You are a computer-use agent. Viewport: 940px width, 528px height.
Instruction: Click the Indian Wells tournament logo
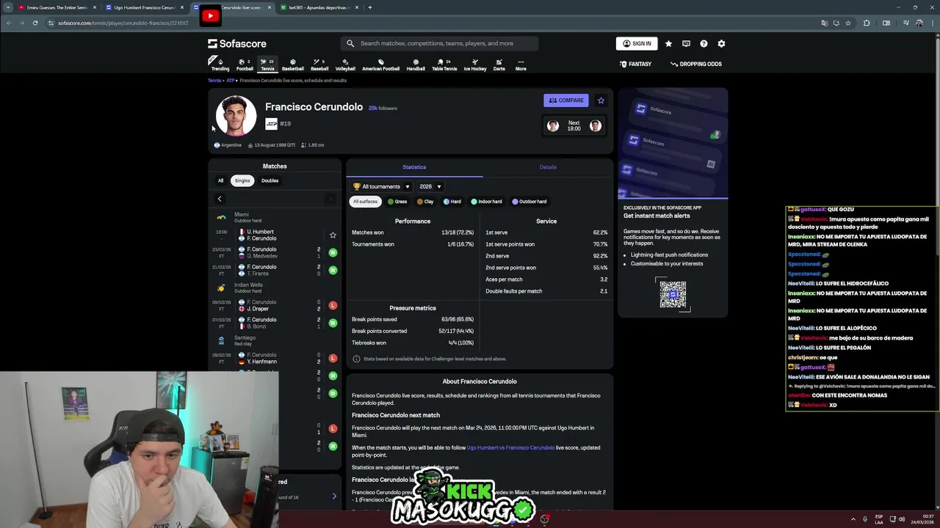click(221, 287)
